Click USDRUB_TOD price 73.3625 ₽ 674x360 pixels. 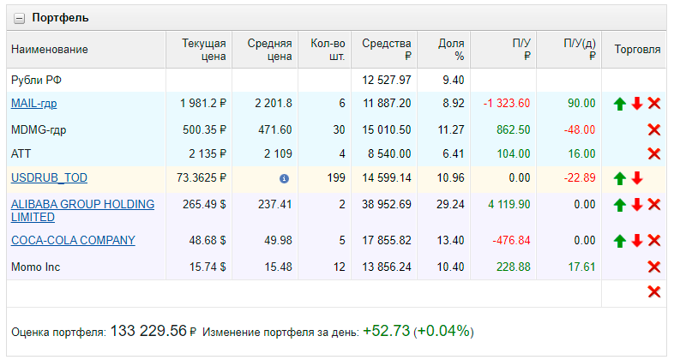[202, 177]
